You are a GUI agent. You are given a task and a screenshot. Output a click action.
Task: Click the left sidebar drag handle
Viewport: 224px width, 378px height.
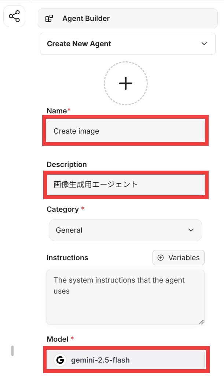click(x=12, y=351)
